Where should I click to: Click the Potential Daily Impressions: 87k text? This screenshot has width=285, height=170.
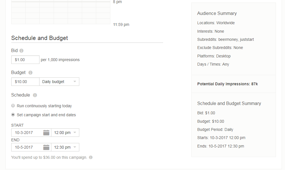pos(227,84)
